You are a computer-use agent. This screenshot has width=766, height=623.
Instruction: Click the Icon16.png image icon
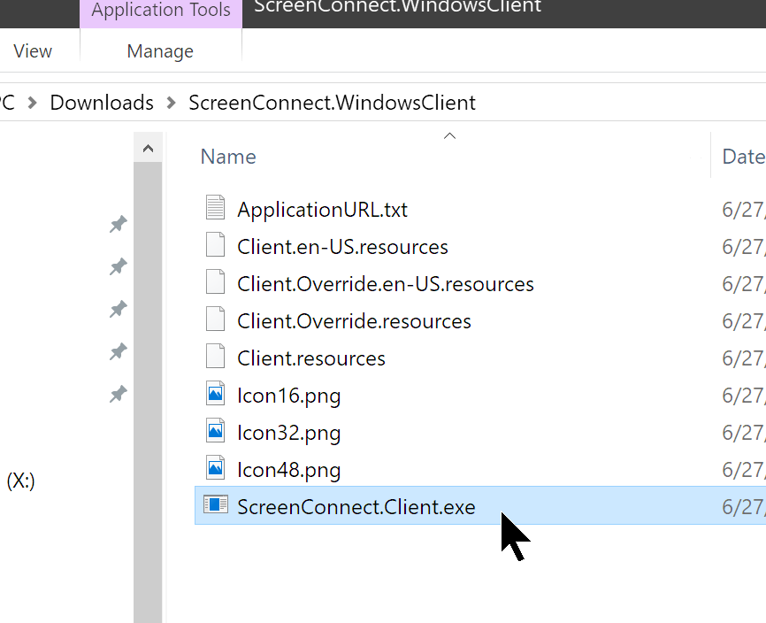[215, 393]
